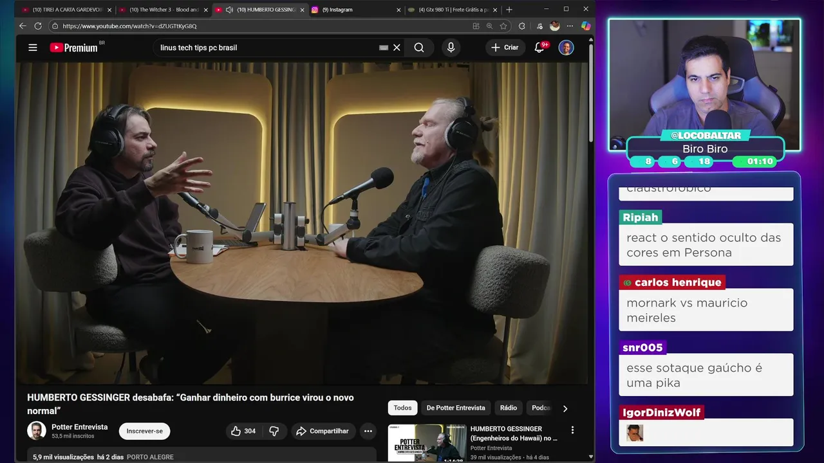Screen dimensions: 824x463
Task: Close the HUMBERTO GESSINGER tab
Action: pyautogui.click(x=302, y=10)
